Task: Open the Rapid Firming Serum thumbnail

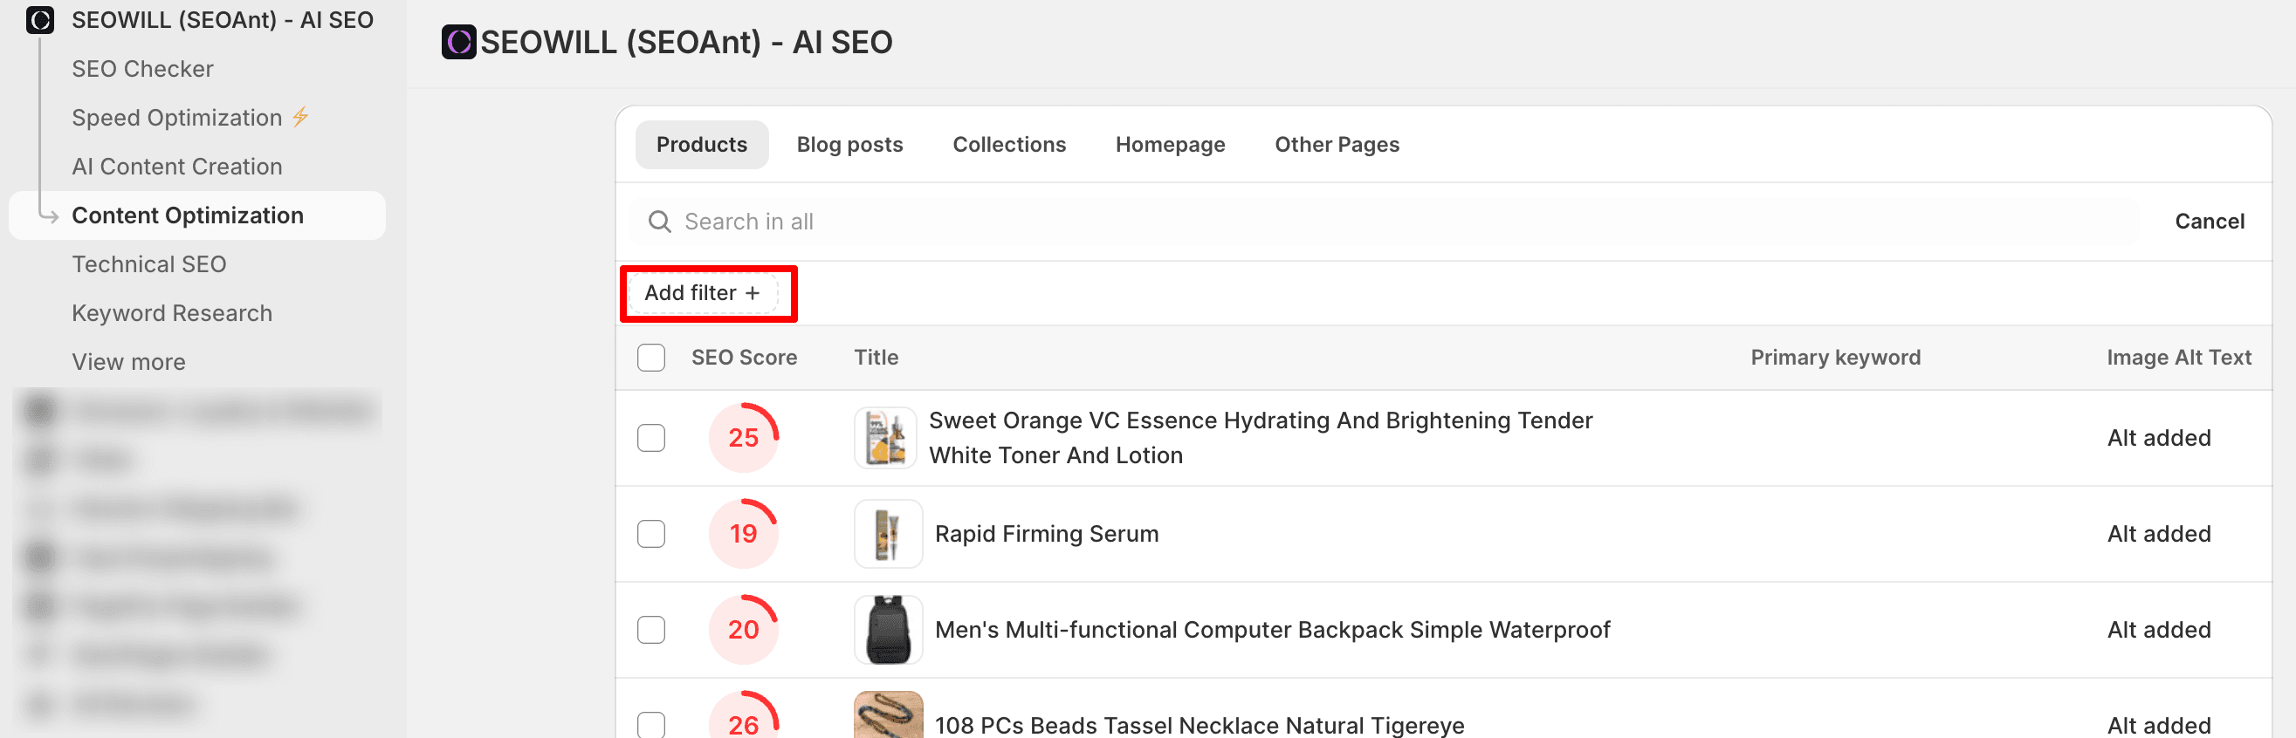Action: (x=887, y=533)
